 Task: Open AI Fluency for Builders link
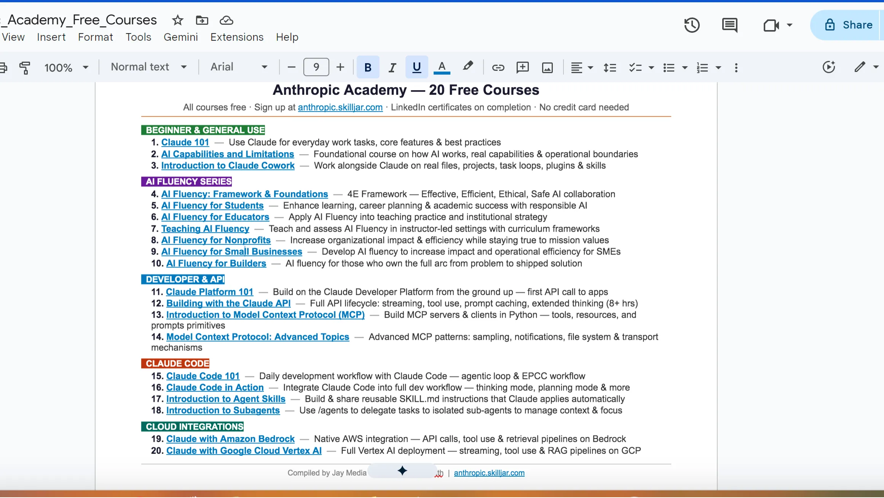216,263
